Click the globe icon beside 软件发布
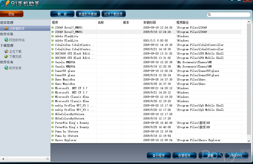 [6, 68]
